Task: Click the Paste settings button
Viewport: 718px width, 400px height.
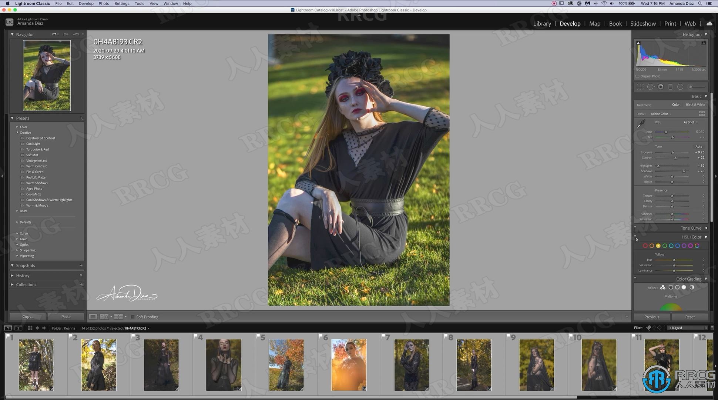Action: (x=66, y=317)
